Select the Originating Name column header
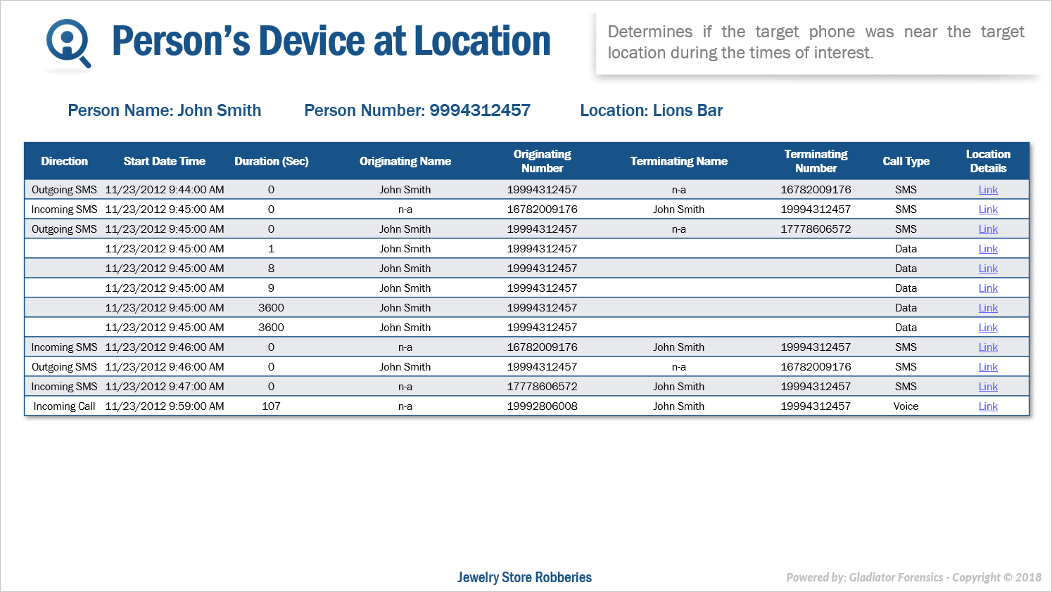 (x=405, y=161)
